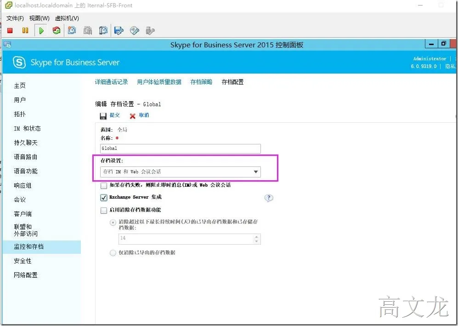This screenshot has height=326, width=458.
Task: Click the red X 取消 icon
Action: (x=133, y=116)
